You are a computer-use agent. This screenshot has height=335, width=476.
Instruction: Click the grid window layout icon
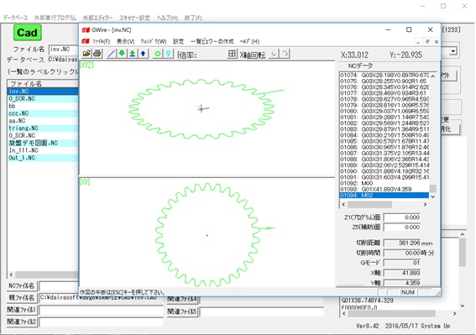pos(232,54)
